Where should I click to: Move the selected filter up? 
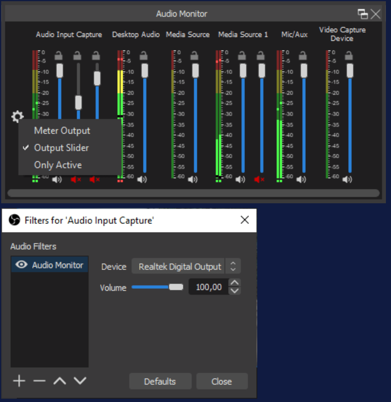[60, 381]
